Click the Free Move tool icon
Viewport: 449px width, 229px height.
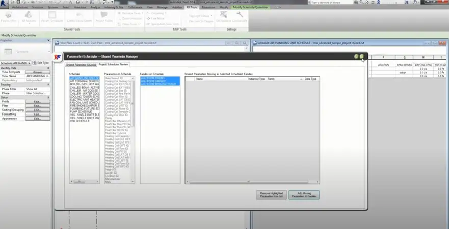click(x=148, y=19)
